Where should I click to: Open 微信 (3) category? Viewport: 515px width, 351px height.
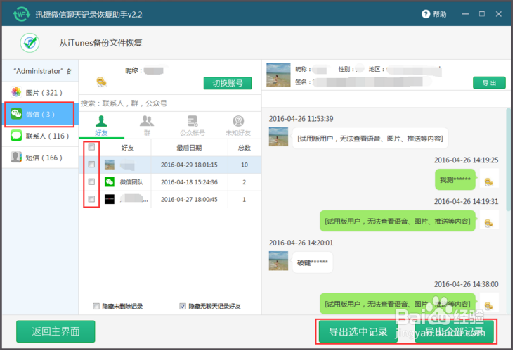(40, 114)
